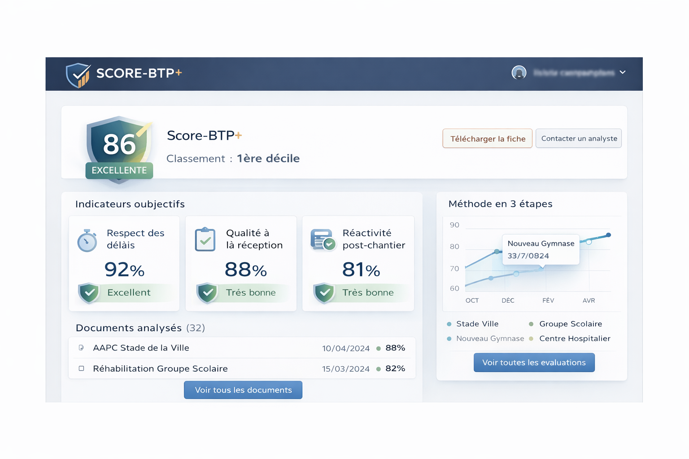Click Contacter un analyste
The image size is (689, 459).
click(x=579, y=139)
